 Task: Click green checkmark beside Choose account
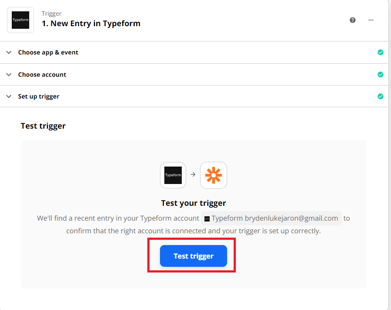pyautogui.click(x=381, y=75)
